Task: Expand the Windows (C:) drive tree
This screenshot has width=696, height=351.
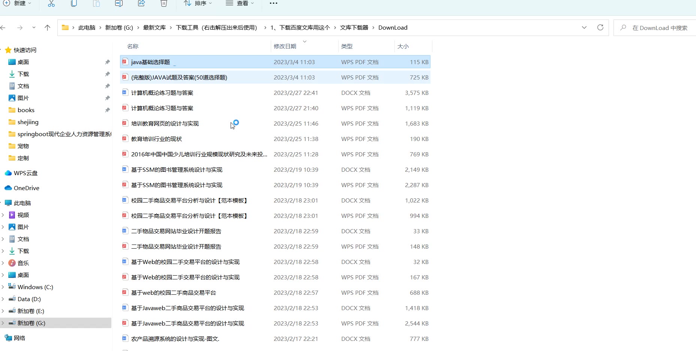Action: click(x=3, y=287)
